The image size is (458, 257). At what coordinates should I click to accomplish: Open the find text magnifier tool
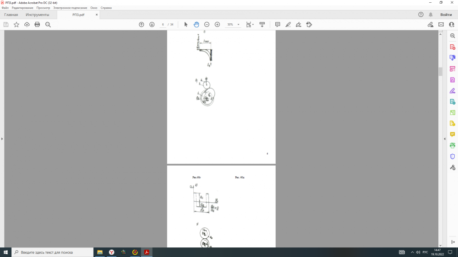[x=48, y=25]
